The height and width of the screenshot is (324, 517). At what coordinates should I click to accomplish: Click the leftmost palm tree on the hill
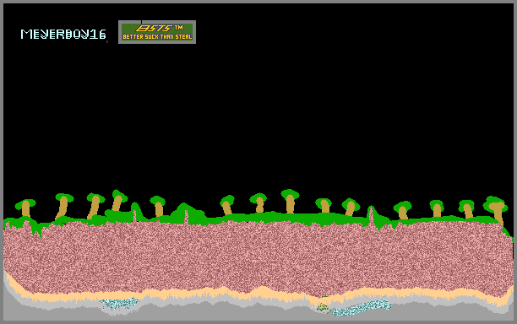click(x=25, y=208)
